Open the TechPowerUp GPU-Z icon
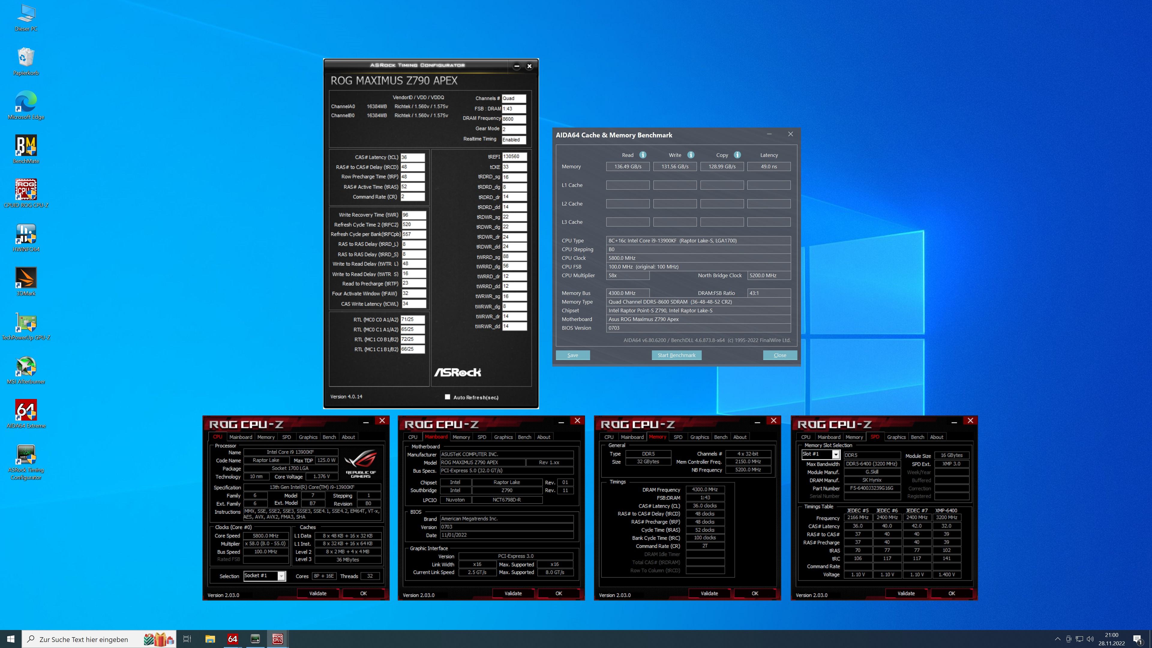The height and width of the screenshot is (648, 1152). (x=26, y=322)
